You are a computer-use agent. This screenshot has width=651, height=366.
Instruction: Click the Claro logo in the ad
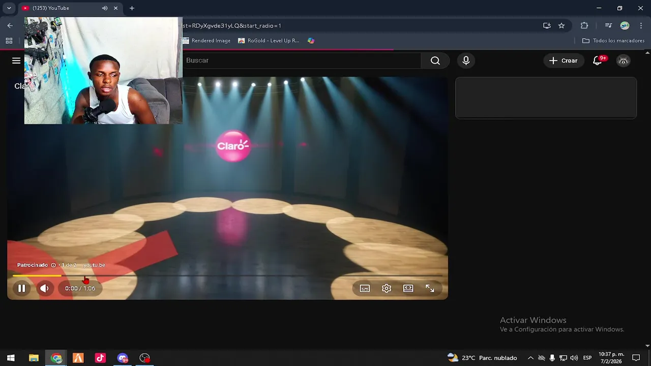pos(233,146)
